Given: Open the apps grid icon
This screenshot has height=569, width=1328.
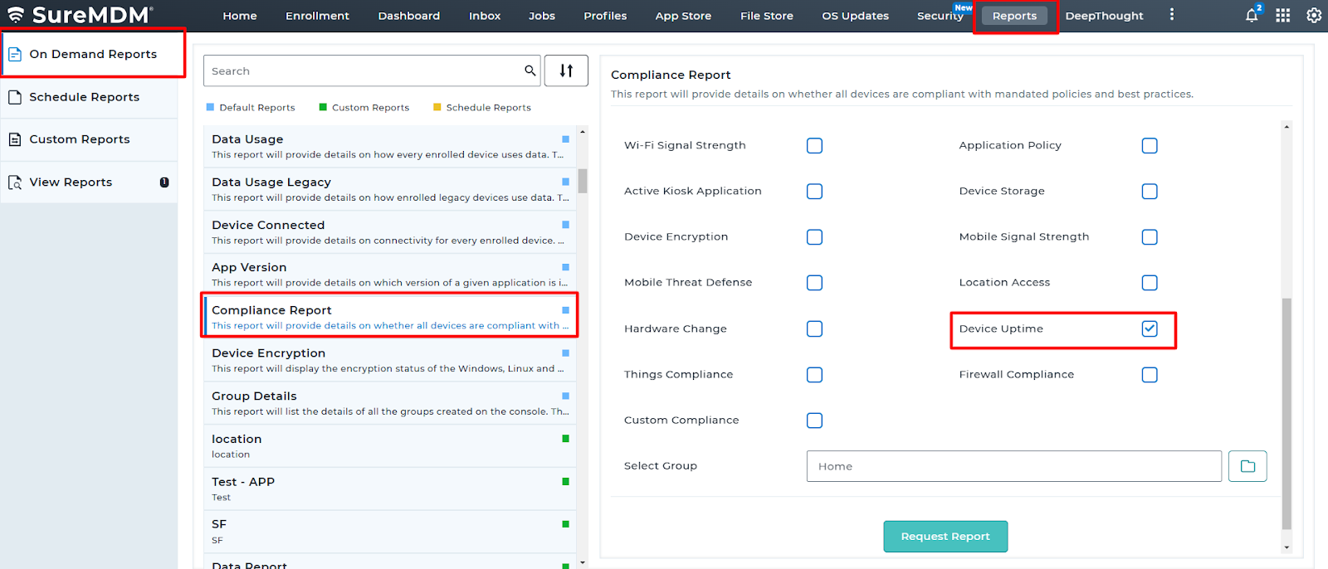Looking at the screenshot, I should point(1282,15).
